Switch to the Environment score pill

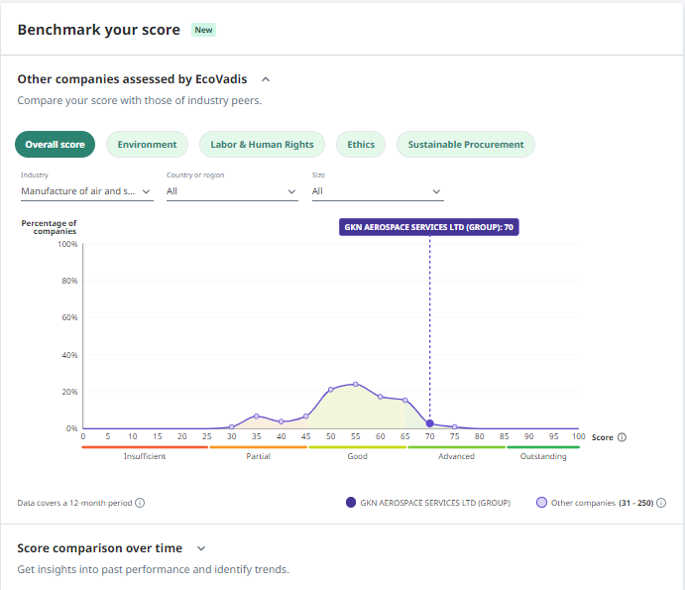pyautogui.click(x=148, y=144)
